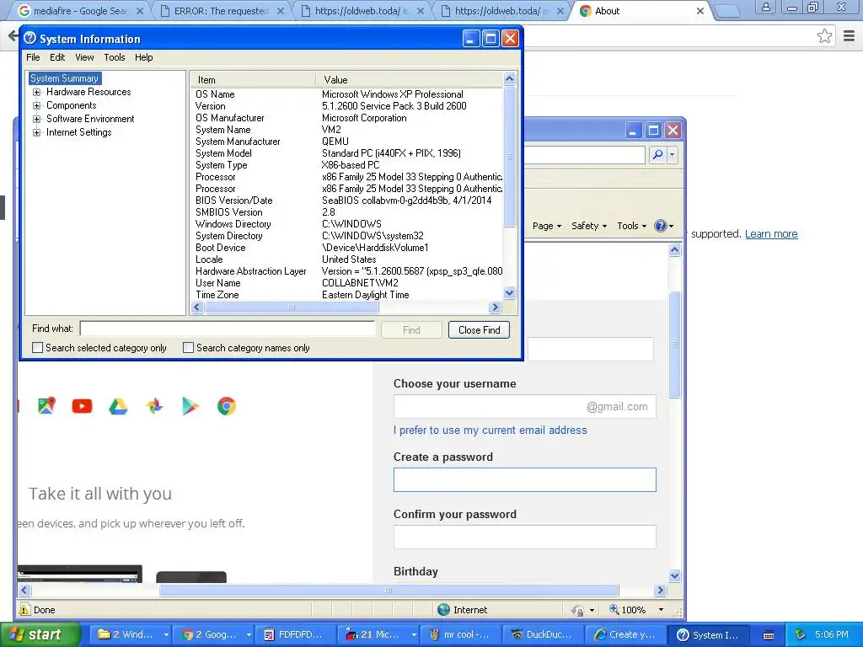Click the Find what input field
Image resolution: width=863 pixels, height=647 pixels.
228,329
